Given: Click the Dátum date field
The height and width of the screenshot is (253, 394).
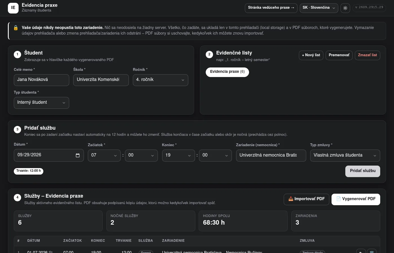Looking at the screenshot, I should [49, 155].
